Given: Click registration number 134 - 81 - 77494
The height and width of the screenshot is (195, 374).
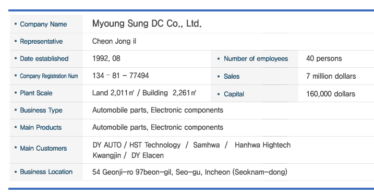Looking at the screenshot, I should (x=120, y=76).
